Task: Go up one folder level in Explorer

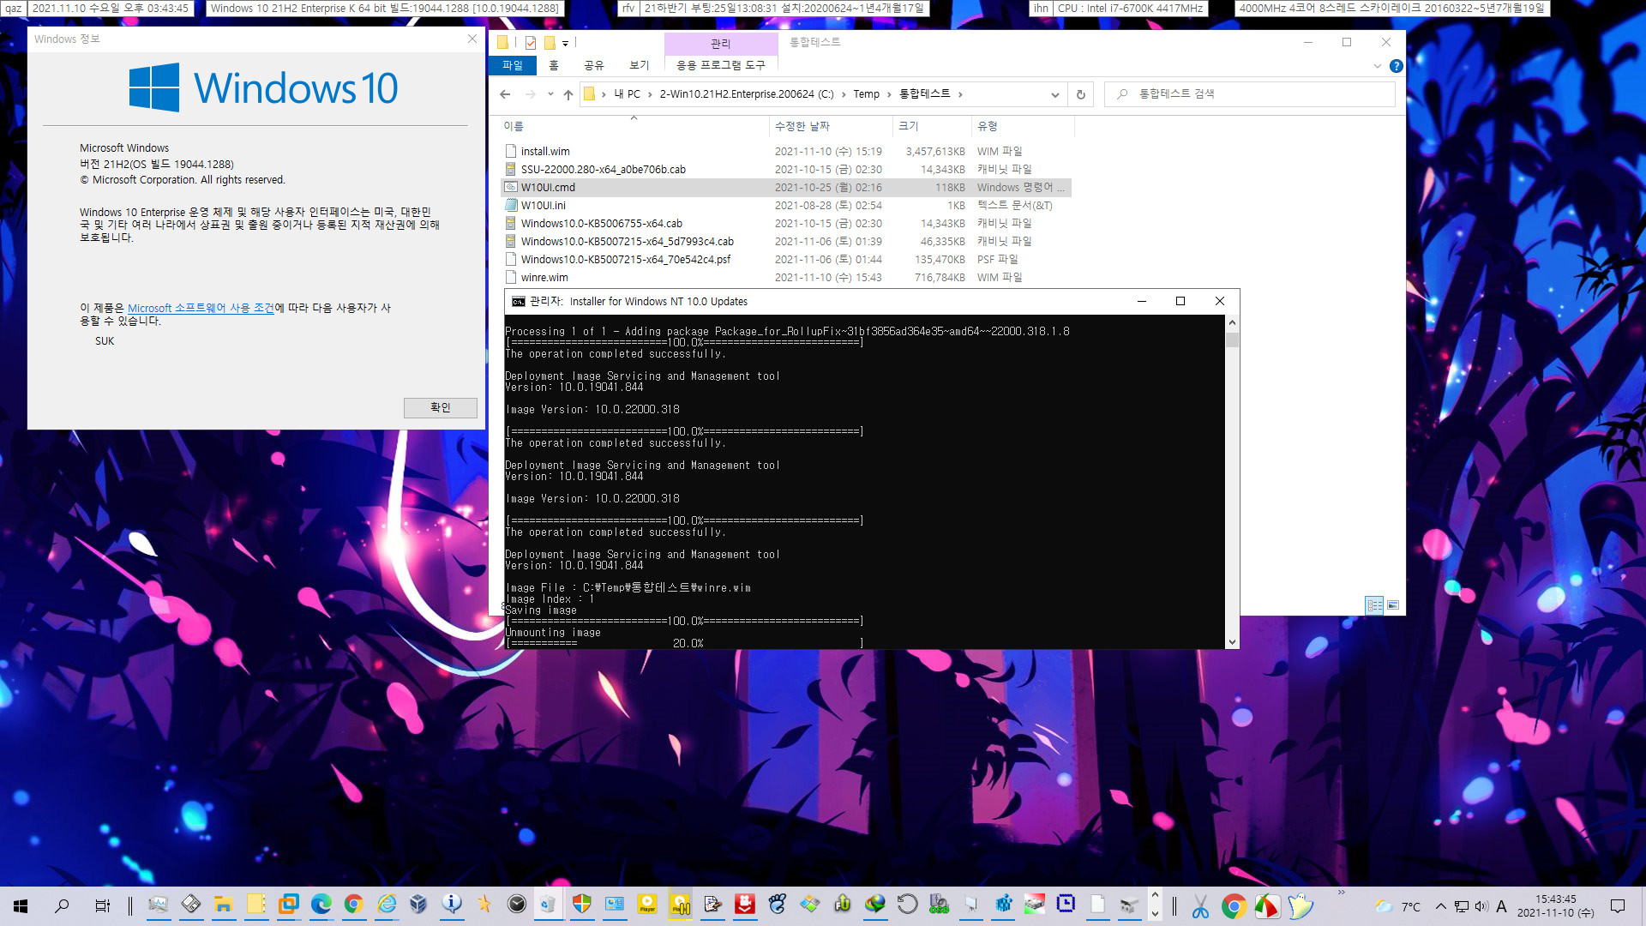Action: 568,94
